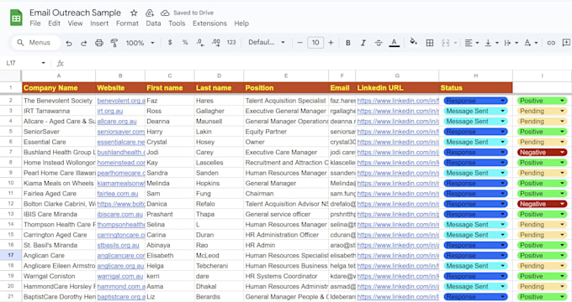
Task: Open the Extensions menu
Action: (x=209, y=23)
